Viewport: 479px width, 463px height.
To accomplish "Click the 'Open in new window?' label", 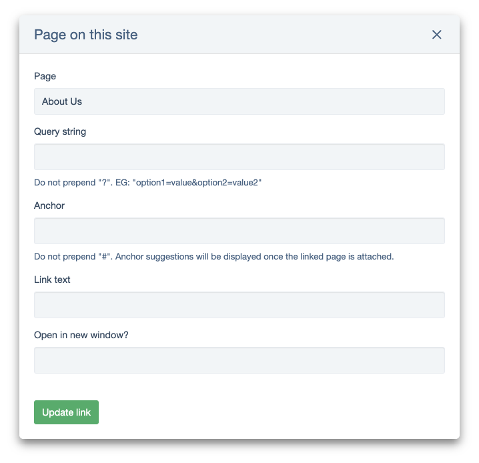I will point(81,335).
